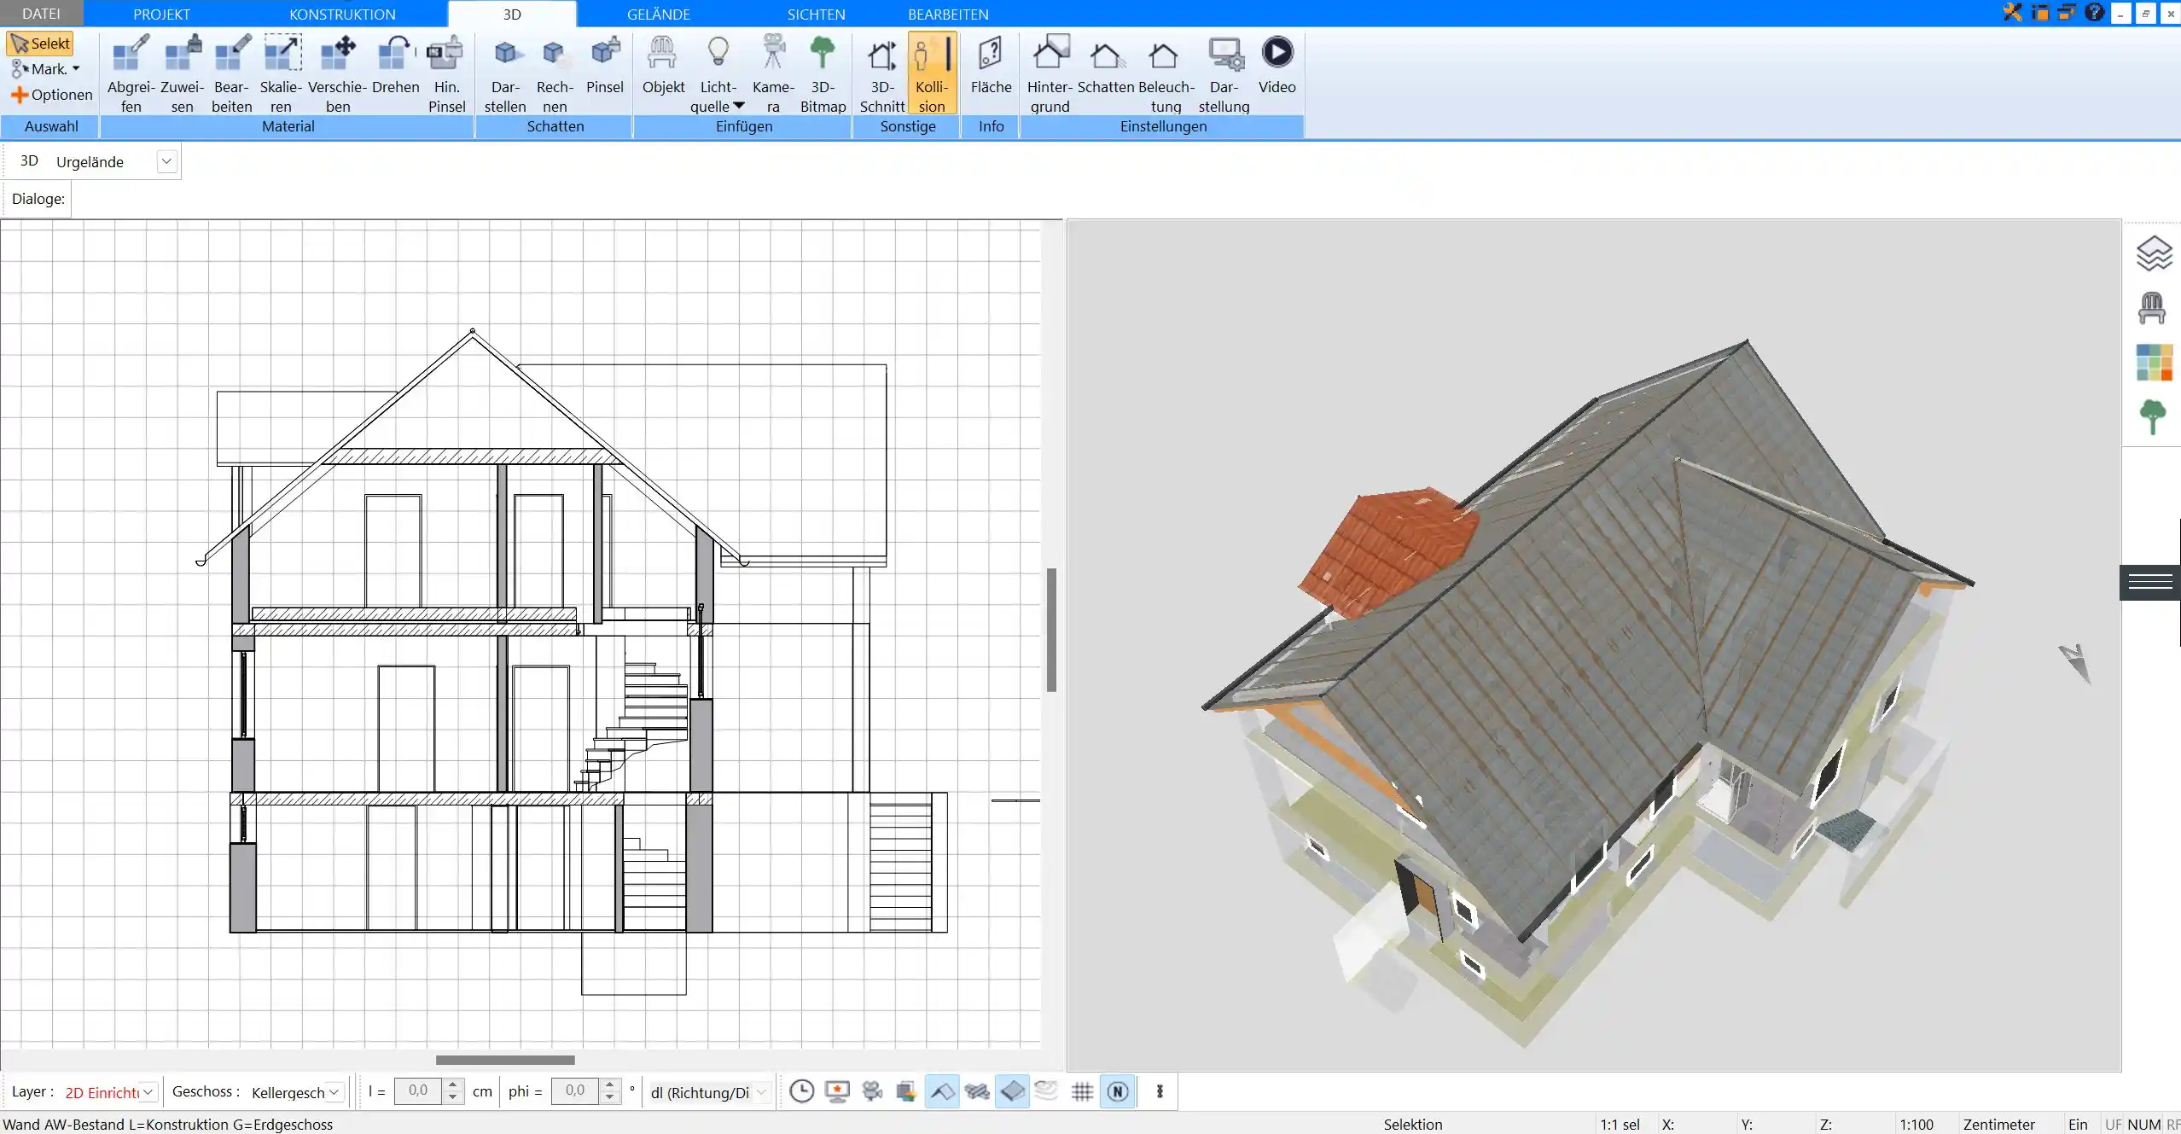The image size is (2181, 1134).
Task: Open the 3D-Schnitt tool
Action: pos(882,73)
